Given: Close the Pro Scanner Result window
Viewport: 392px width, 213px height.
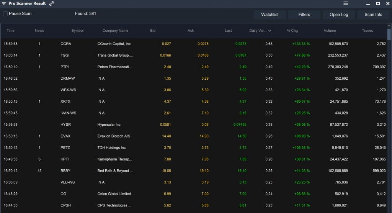Looking at the screenshot, I should 388,3.
